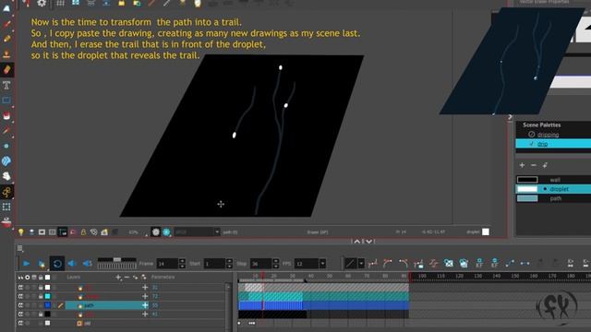Select the Rectangle shape tool

tap(6, 101)
